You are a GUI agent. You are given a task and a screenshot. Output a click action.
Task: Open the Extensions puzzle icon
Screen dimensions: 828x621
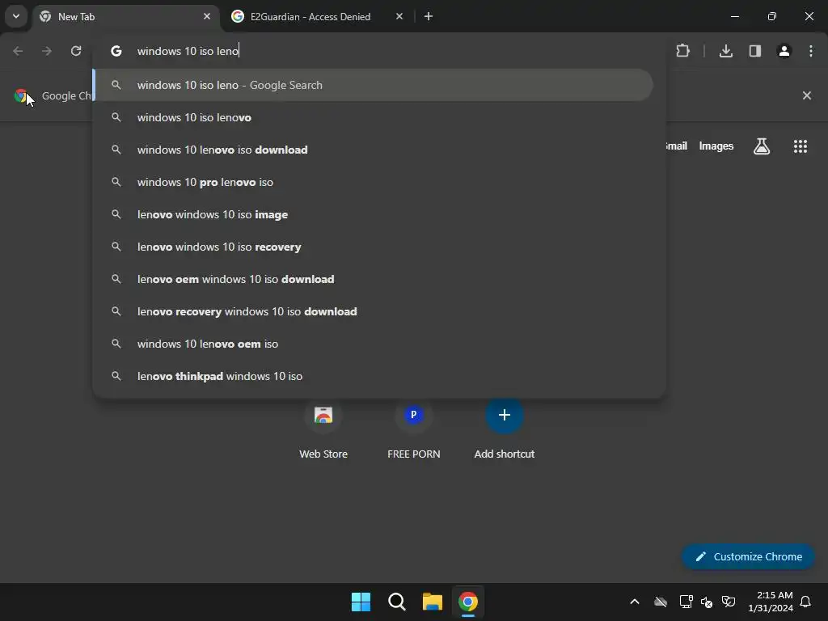[x=682, y=51]
